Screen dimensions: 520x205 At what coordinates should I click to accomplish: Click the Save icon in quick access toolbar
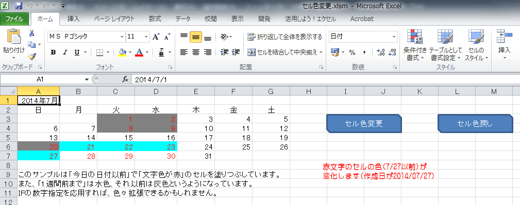coord(19,6)
